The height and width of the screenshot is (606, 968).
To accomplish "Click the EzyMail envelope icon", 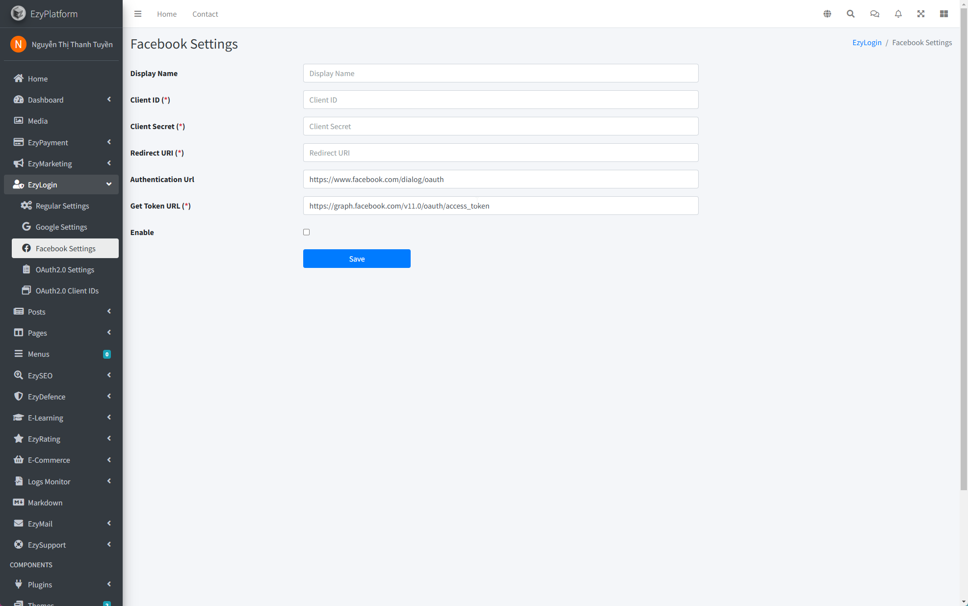I will click(x=19, y=524).
